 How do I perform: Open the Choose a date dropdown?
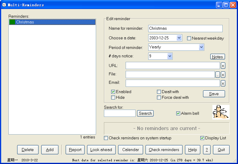click(179, 38)
